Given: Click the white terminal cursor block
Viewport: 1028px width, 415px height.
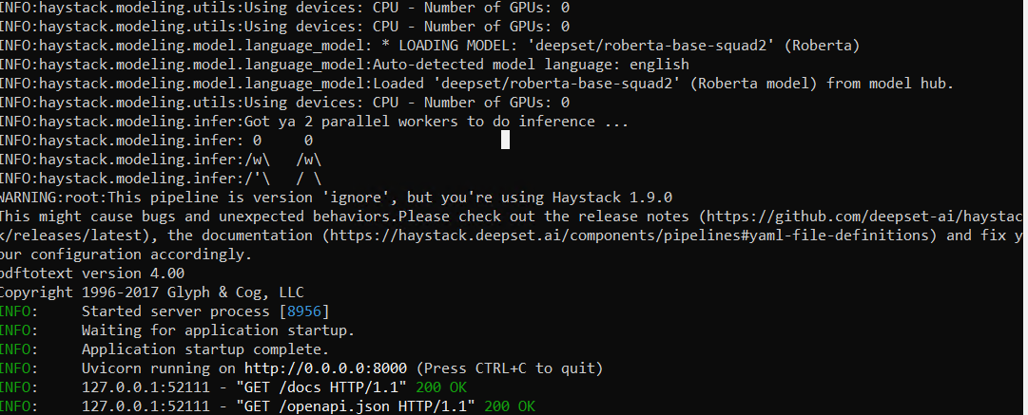Looking at the screenshot, I should 505,140.
